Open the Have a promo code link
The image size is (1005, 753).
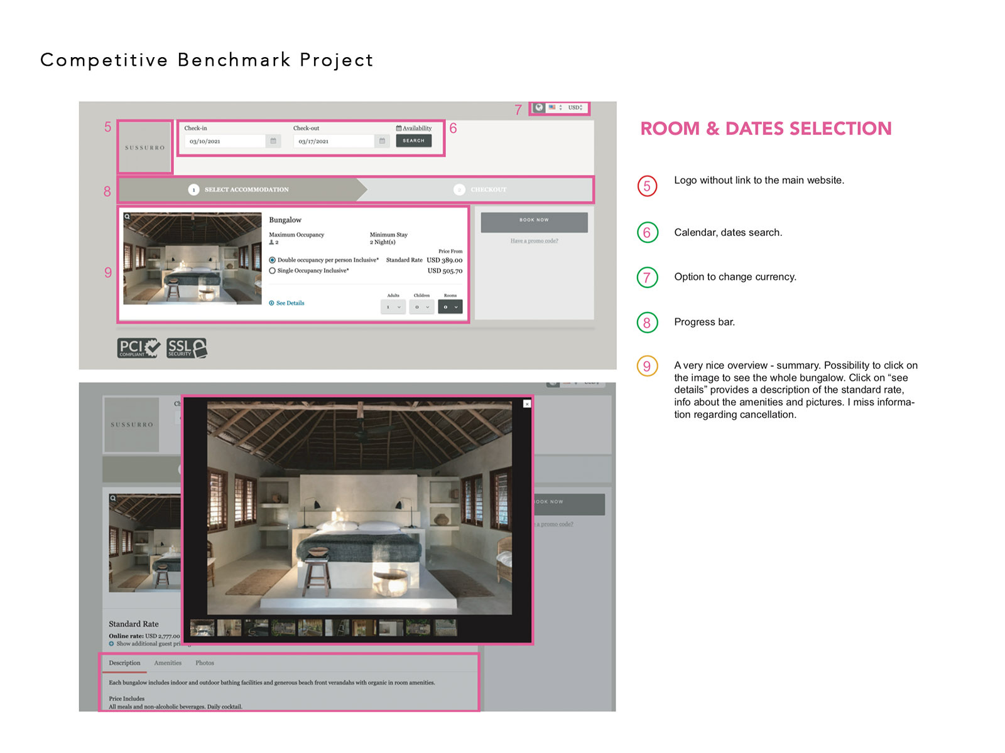pyautogui.click(x=533, y=240)
